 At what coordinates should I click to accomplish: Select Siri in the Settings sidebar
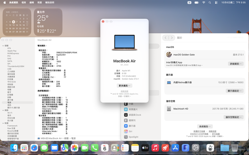click(x=130, y=131)
